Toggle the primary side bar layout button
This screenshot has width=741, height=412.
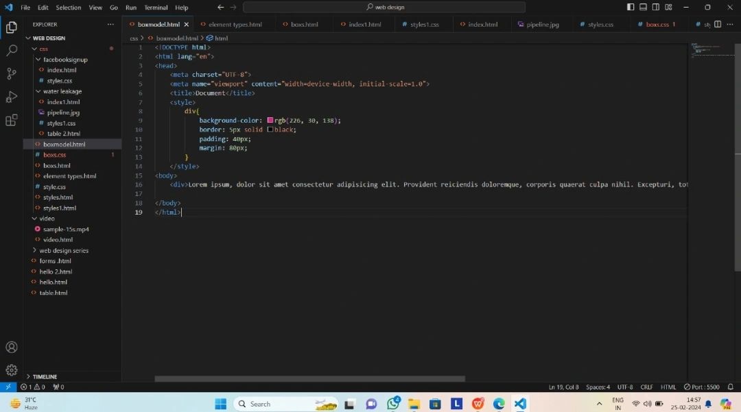pos(631,8)
